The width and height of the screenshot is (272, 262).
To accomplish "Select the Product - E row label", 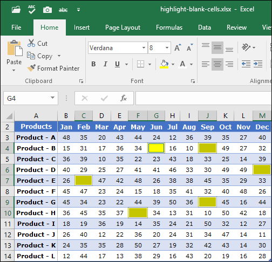I will click(x=36, y=181).
